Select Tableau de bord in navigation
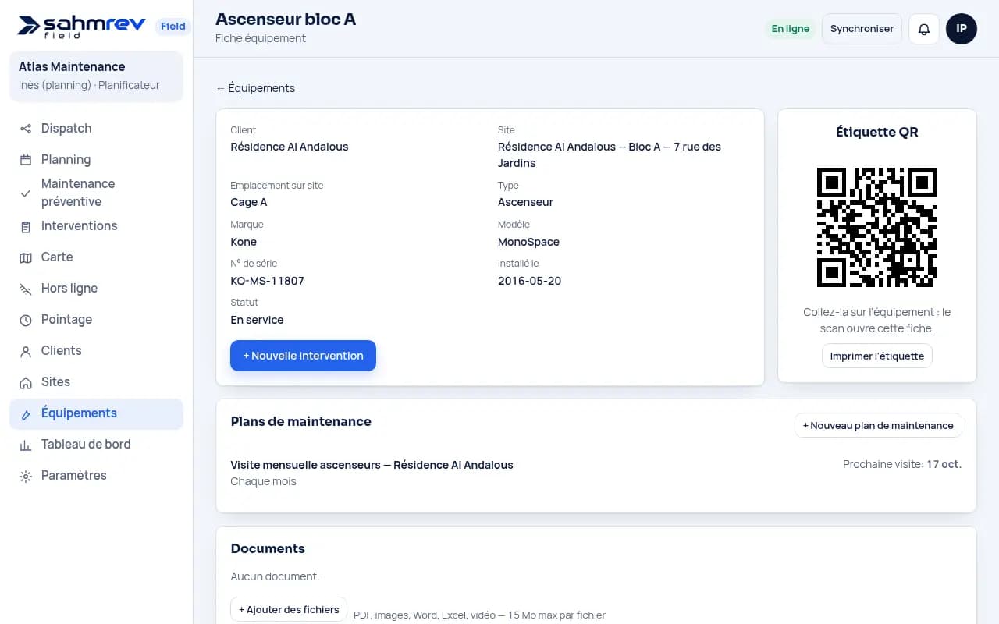The height and width of the screenshot is (624, 999). click(x=96, y=445)
